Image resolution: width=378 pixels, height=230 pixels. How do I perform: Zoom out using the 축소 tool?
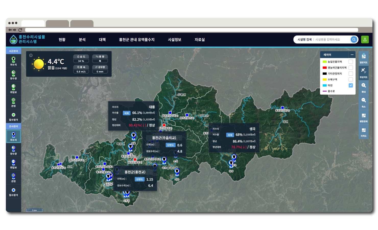coord(363,102)
